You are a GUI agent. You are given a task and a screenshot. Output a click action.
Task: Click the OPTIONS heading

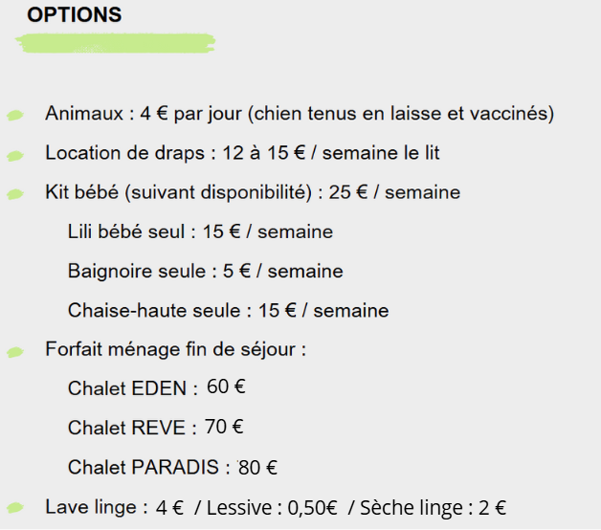tap(74, 15)
